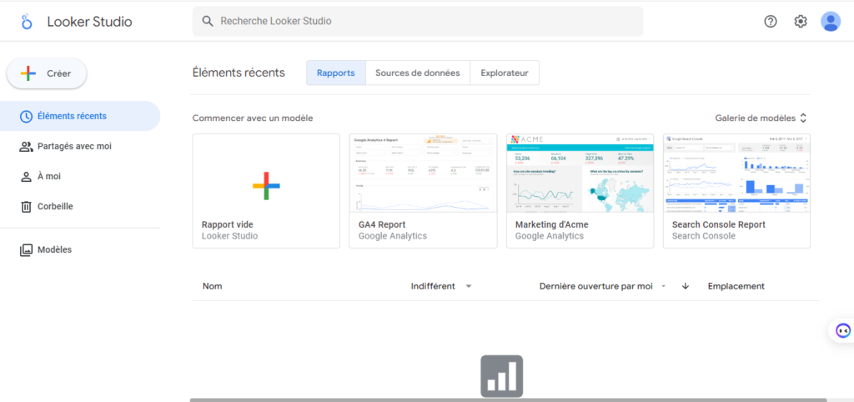
Task: Click the down arrow sort icon
Action: point(686,286)
